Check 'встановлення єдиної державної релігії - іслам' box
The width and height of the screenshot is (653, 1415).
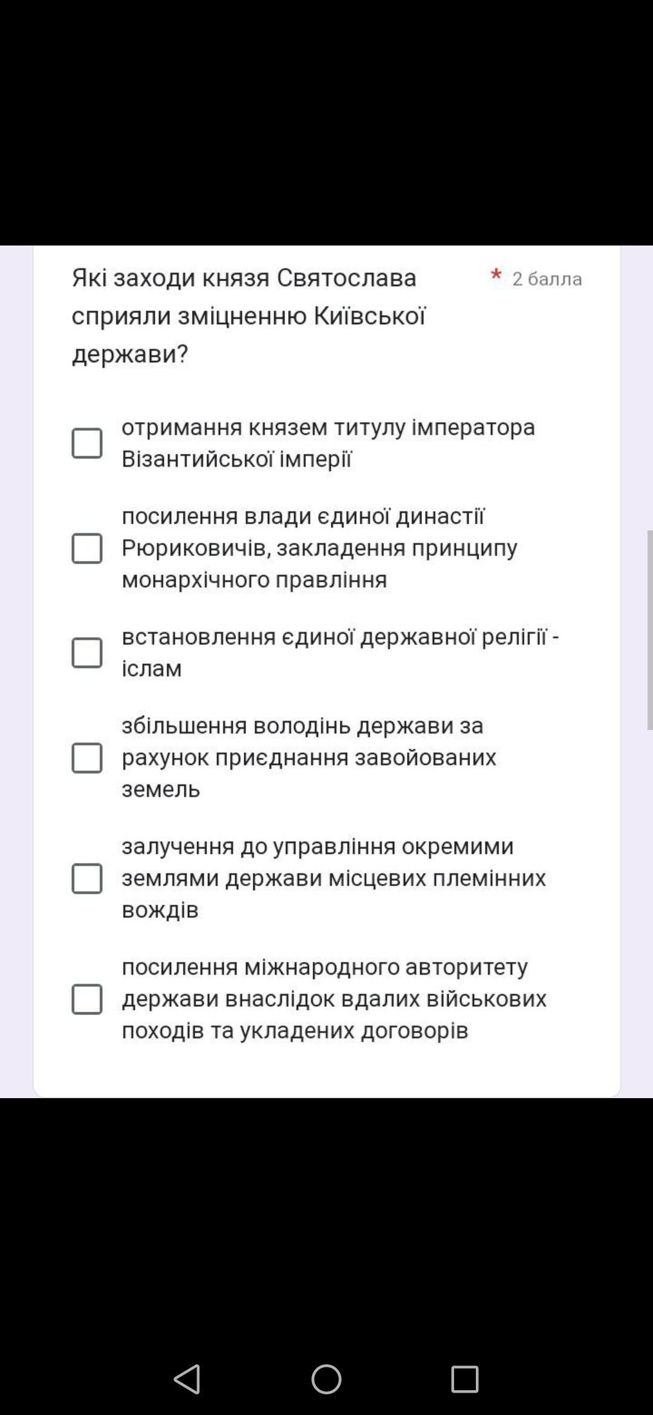(87, 652)
